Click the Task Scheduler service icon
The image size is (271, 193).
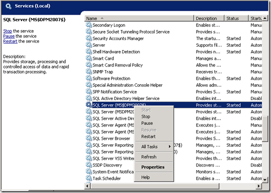coord(89,178)
